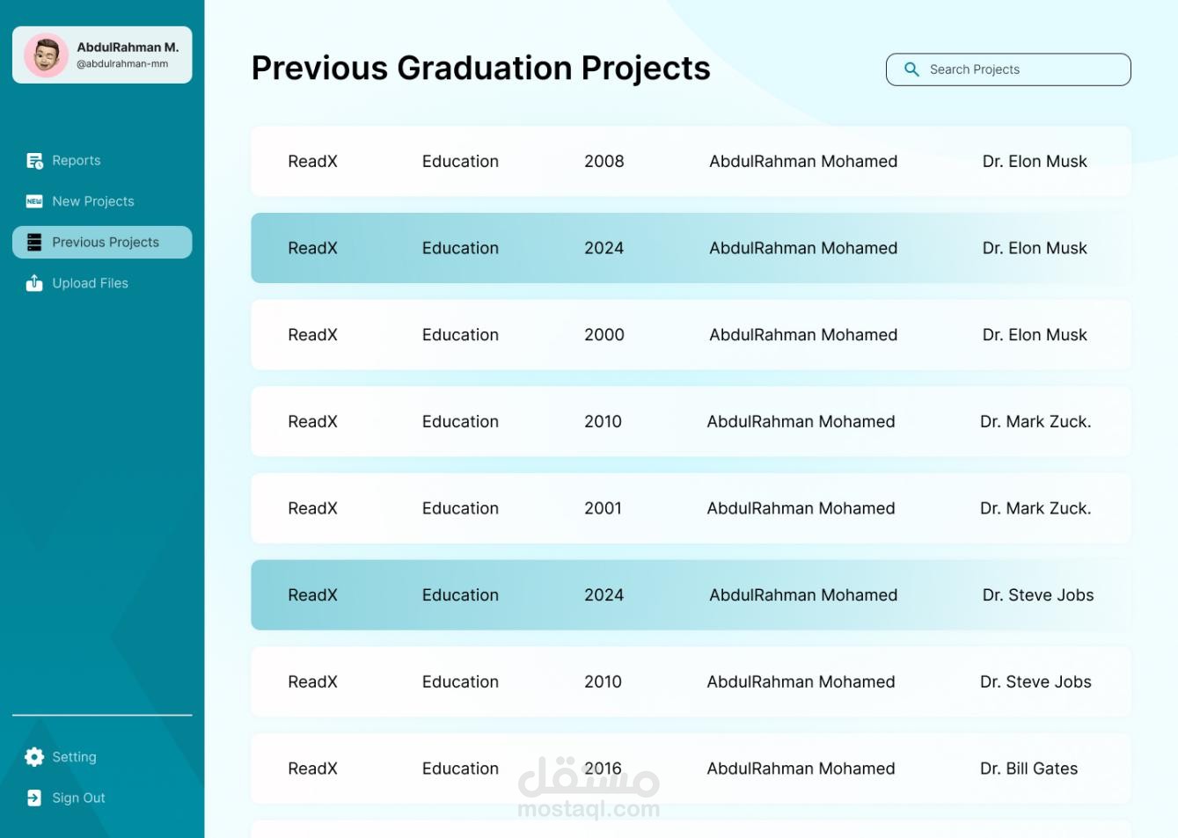Click the Sign Out arrow icon
Viewport: 1178px width, 838px height.
(34, 798)
